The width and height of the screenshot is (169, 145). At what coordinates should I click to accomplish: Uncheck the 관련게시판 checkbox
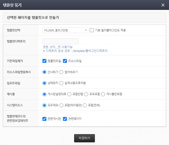[44, 119]
